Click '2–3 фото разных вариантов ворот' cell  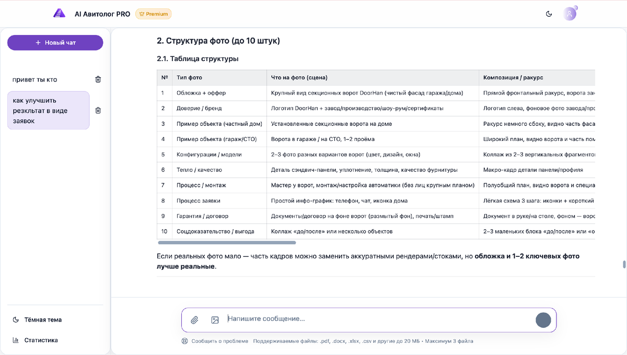[373, 155]
